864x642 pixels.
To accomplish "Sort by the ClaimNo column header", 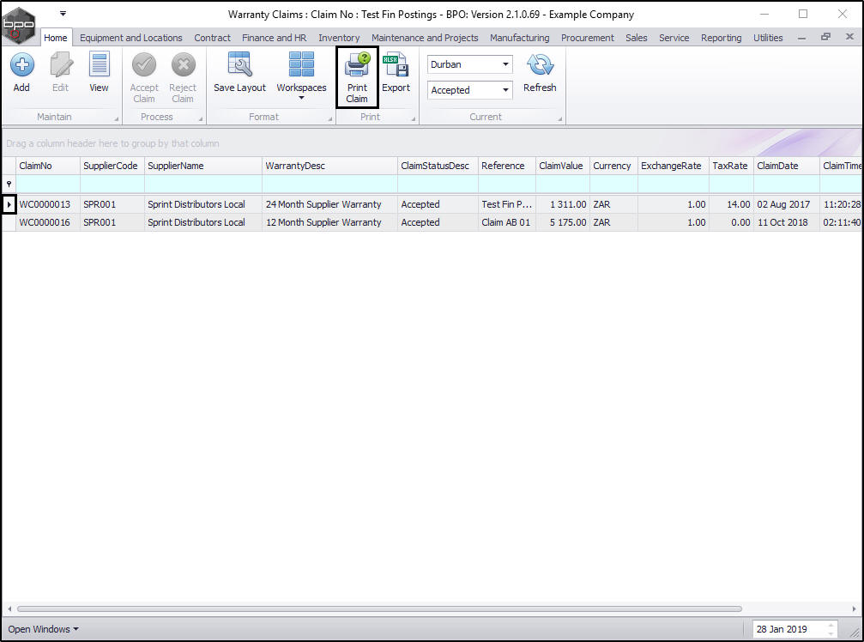I will click(x=48, y=166).
